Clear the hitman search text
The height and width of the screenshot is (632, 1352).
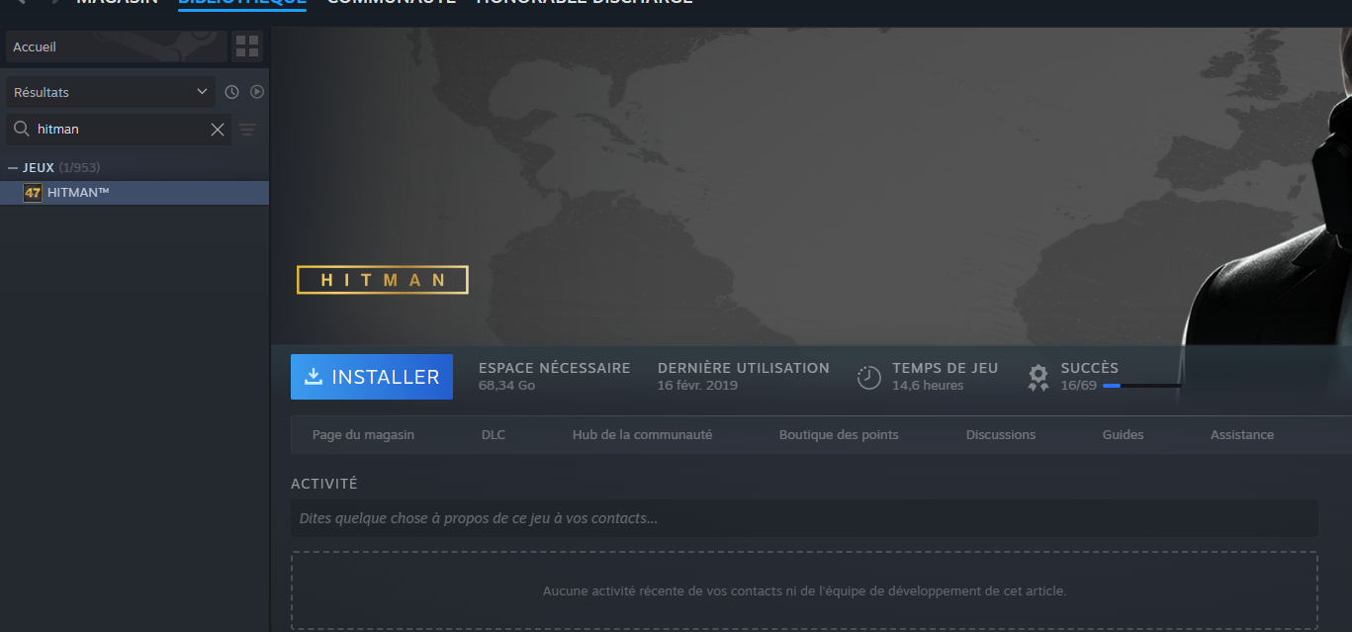[x=218, y=130]
